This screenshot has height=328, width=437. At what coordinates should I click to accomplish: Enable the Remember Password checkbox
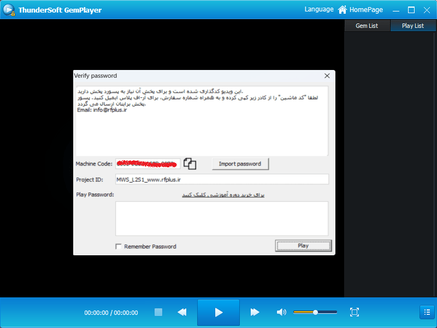click(x=119, y=247)
